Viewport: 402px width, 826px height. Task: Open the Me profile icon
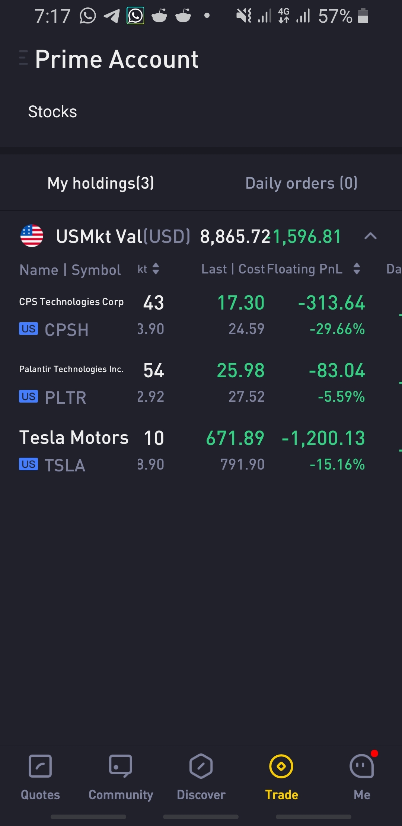click(362, 766)
